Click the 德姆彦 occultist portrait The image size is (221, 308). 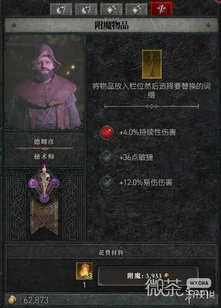point(45,82)
